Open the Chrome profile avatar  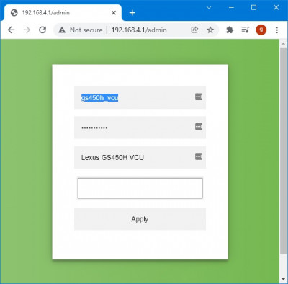pos(261,30)
